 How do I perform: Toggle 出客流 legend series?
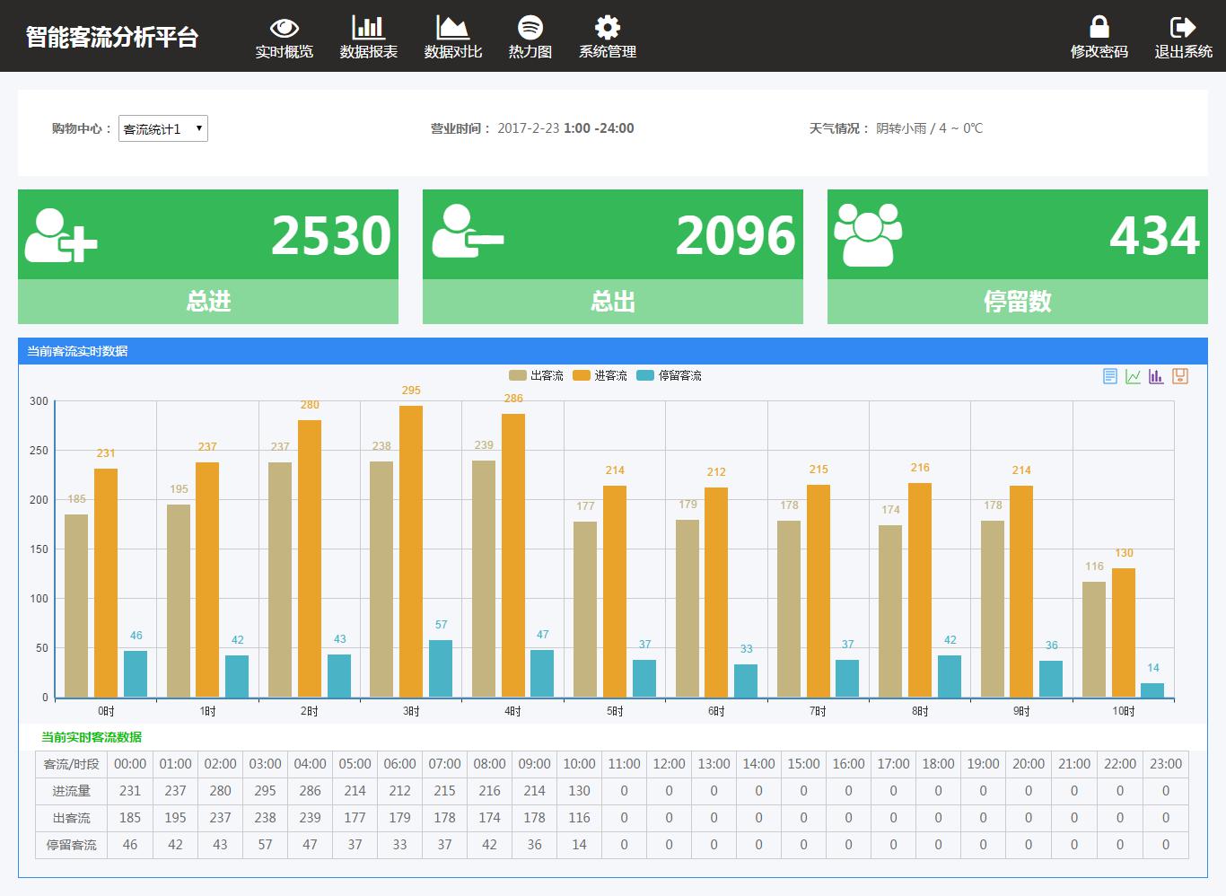[537, 375]
